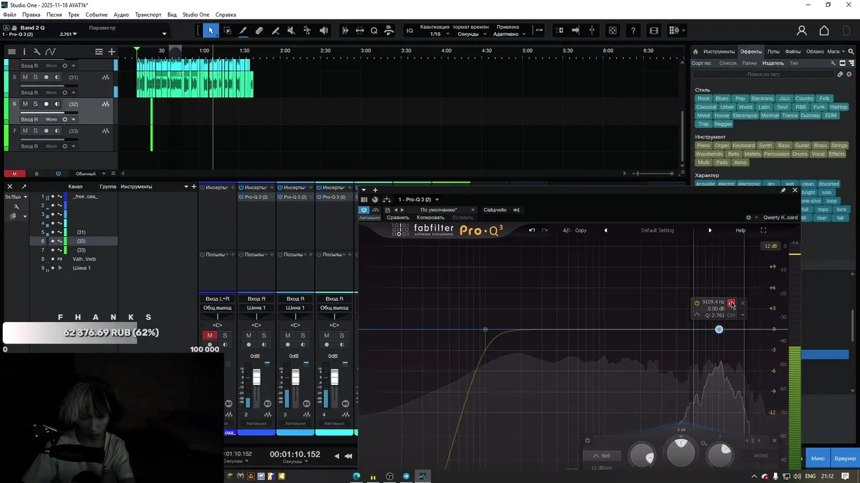This screenshot has height=483, width=860.
Task: Open track options wrench icon
Action: [x=37, y=52]
